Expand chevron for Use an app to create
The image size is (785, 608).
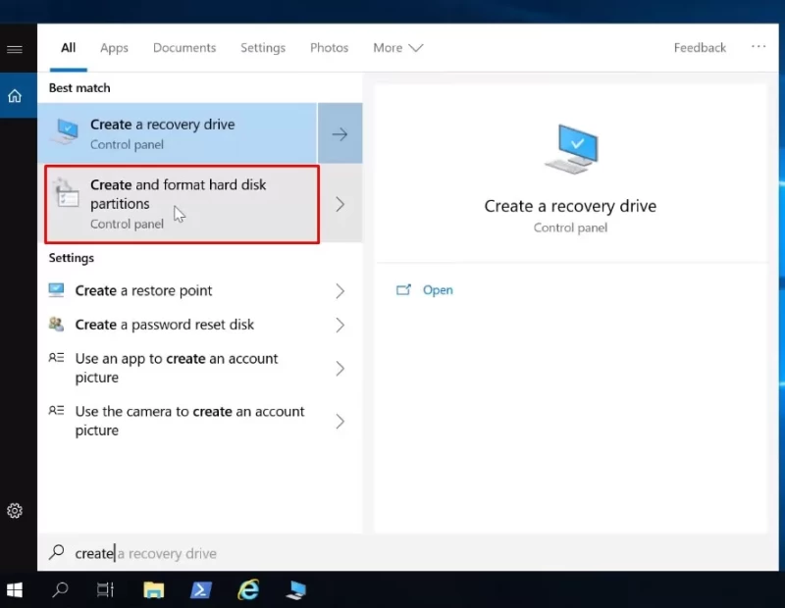(x=340, y=369)
